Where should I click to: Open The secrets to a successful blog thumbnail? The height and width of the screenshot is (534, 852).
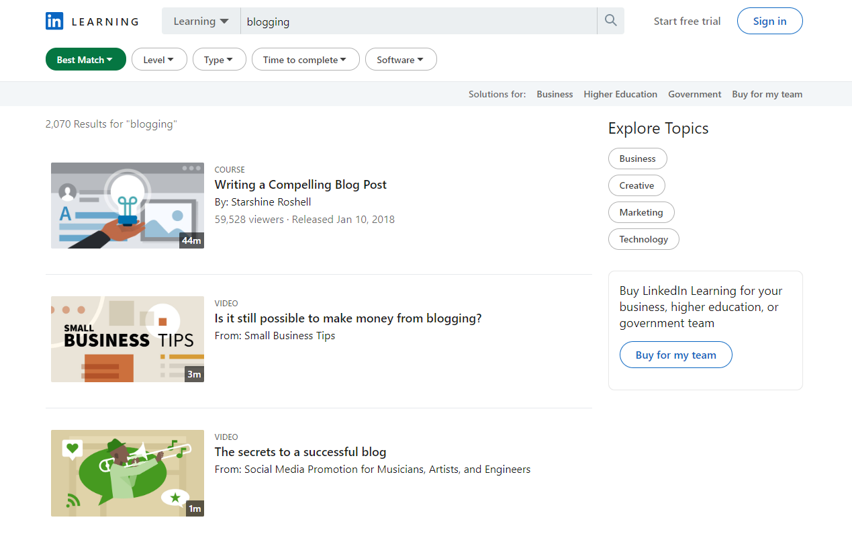tap(128, 473)
